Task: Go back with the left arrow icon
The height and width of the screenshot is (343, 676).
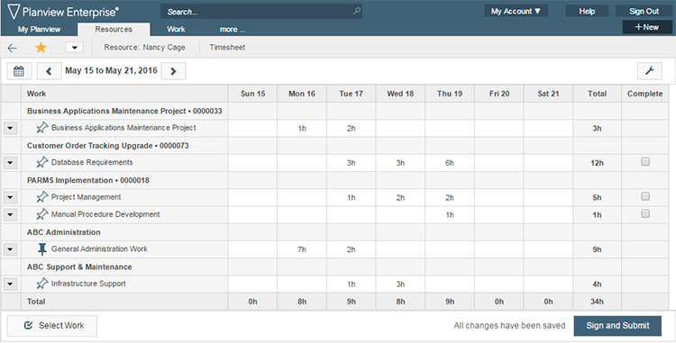Action: pos(12,48)
